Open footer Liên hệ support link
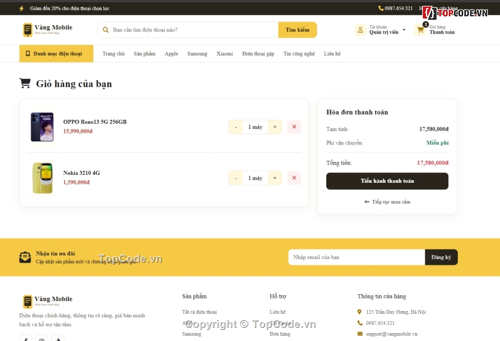This screenshot has width=500, height=341. [x=277, y=312]
